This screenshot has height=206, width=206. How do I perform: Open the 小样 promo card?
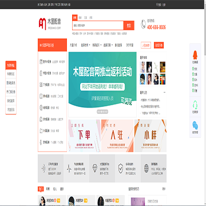(x=150, y=136)
